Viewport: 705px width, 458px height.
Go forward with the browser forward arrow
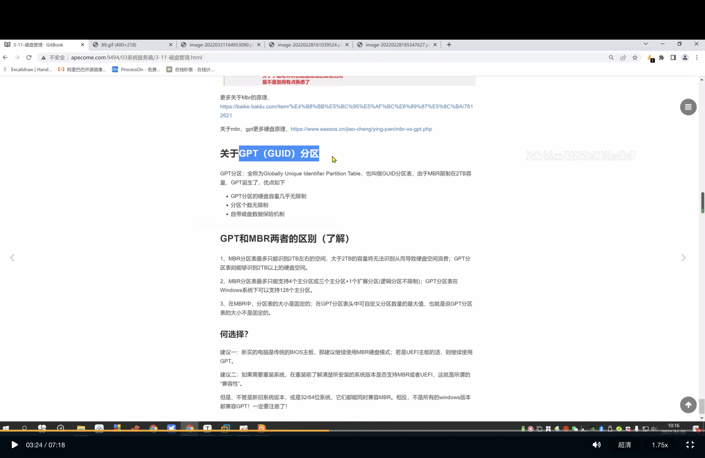click(17, 58)
